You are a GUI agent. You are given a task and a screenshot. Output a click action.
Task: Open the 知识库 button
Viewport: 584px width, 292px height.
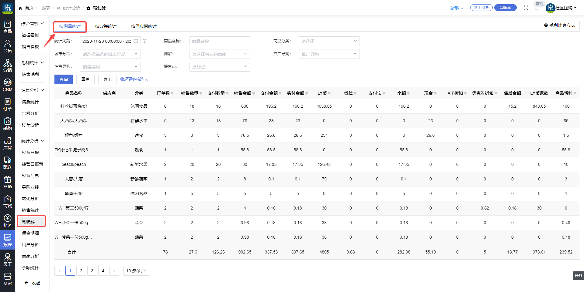pos(506,8)
